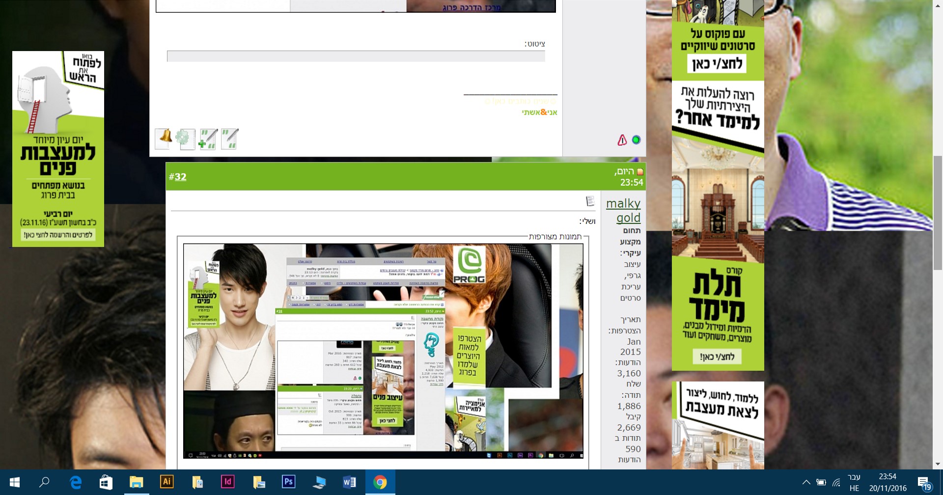Open the 'לצאת מעצבת' banner ad on the right
Screen dimensions: 943x495
(718, 425)
